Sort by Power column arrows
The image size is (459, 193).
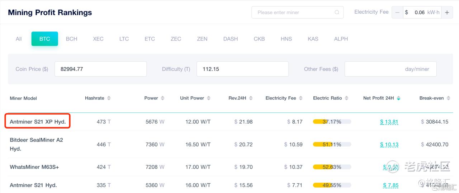tap(162, 98)
